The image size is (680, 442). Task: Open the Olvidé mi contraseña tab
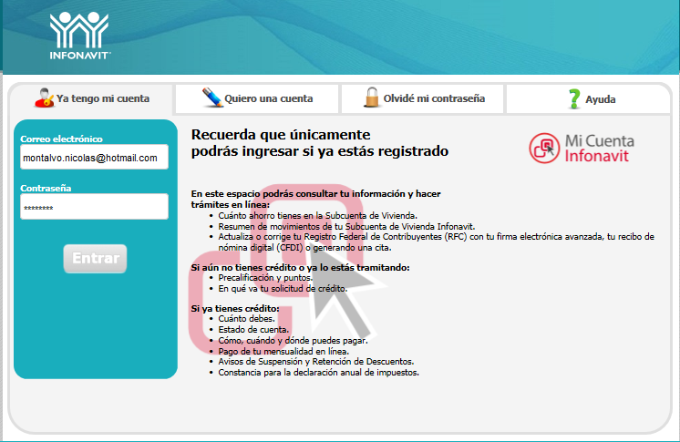(433, 98)
